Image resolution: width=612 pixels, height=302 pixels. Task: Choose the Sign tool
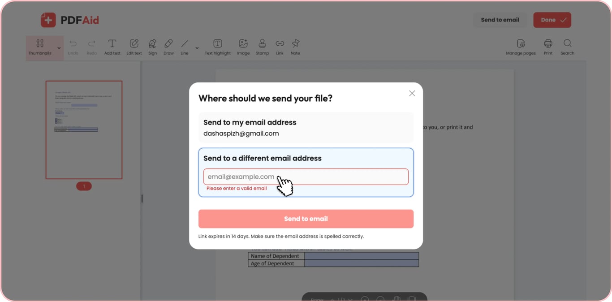(152, 47)
